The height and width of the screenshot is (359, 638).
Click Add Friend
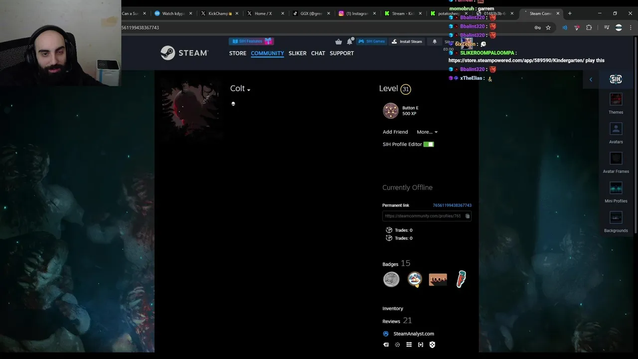coord(395,132)
